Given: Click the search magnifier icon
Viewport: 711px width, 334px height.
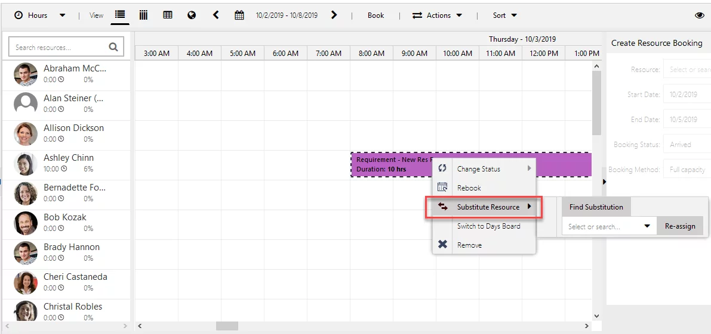Looking at the screenshot, I should [113, 46].
